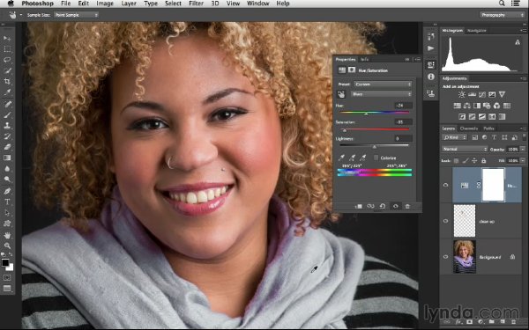Toggle the Colorize checkbox
The width and height of the screenshot is (529, 330).
point(376,158)
